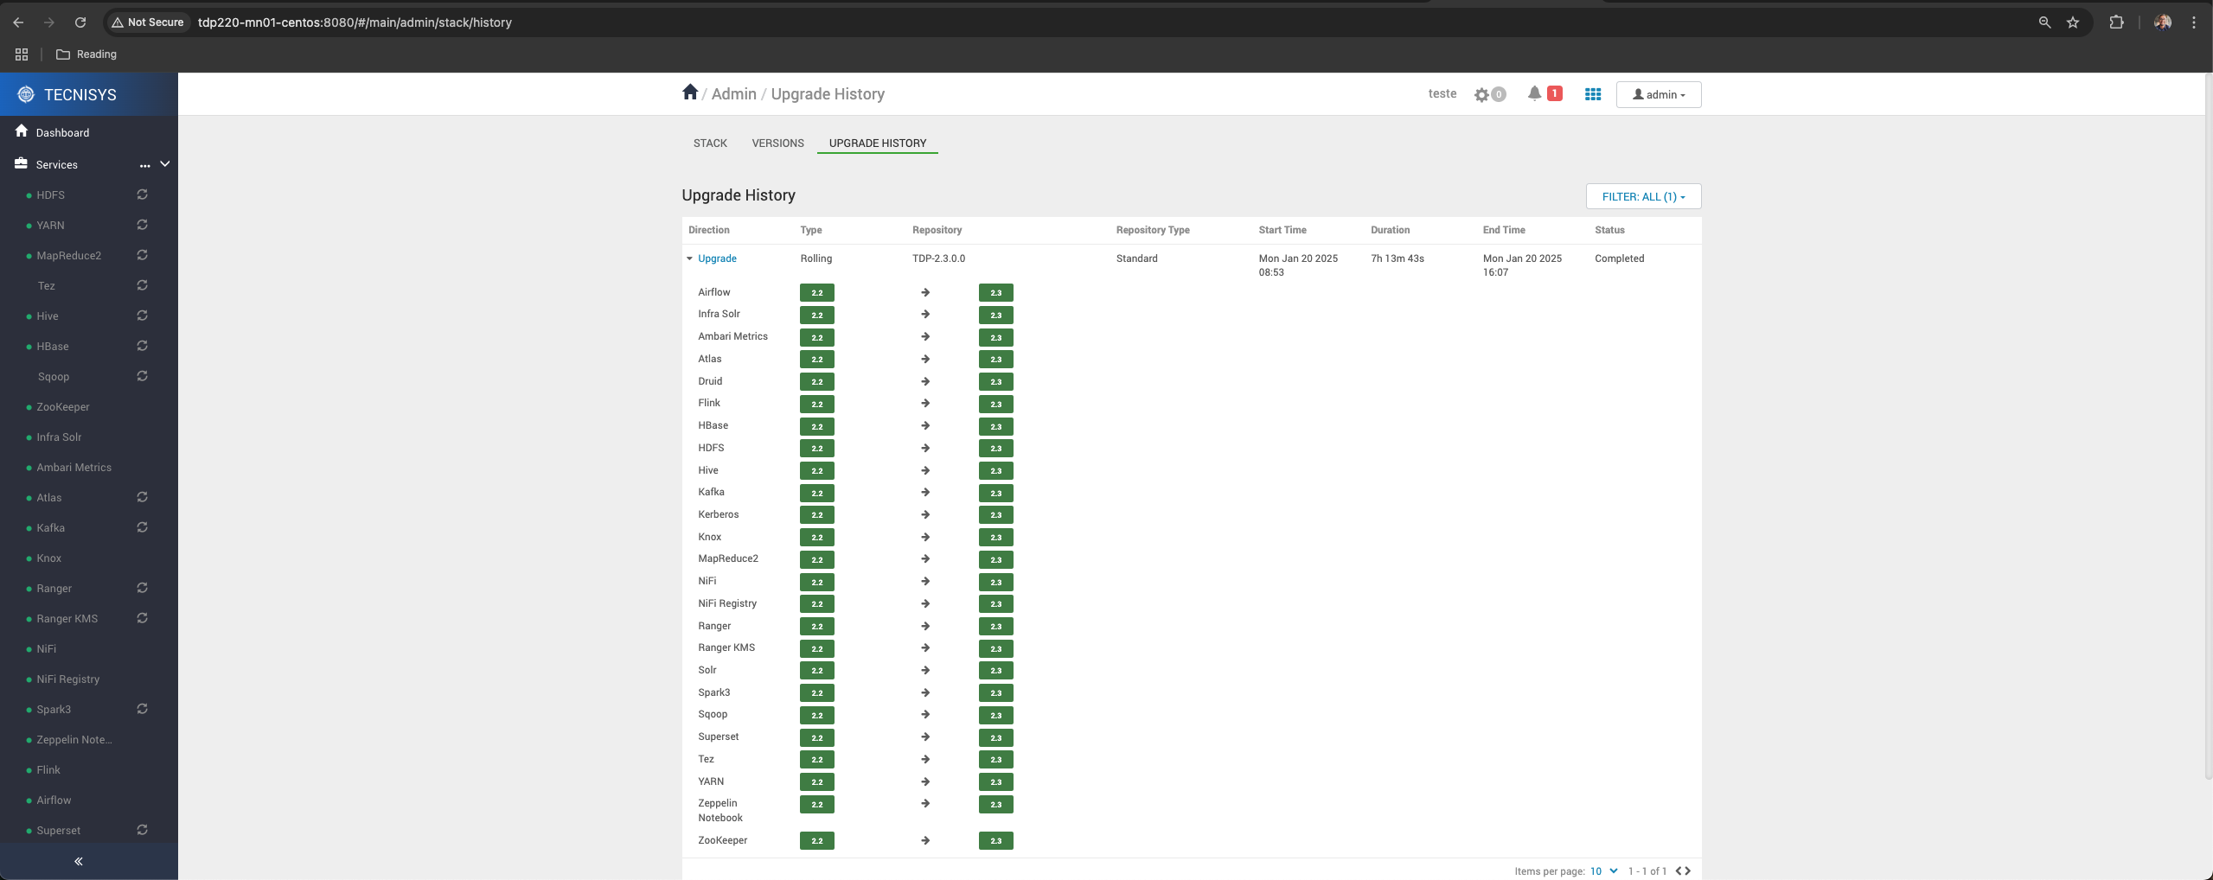Open the browser profile avatar
The width and height of the screenshot is (2213, 880).
pyautogui.click(x=2163, y=22)
